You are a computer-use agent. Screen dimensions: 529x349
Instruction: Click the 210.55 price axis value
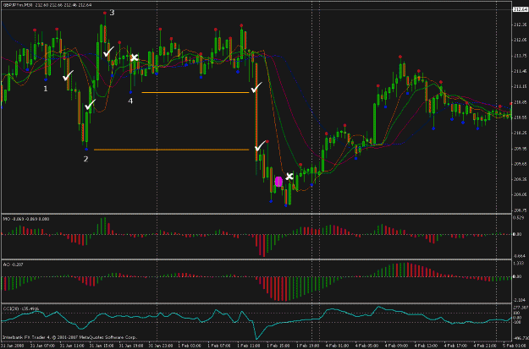tap(521, 117)
